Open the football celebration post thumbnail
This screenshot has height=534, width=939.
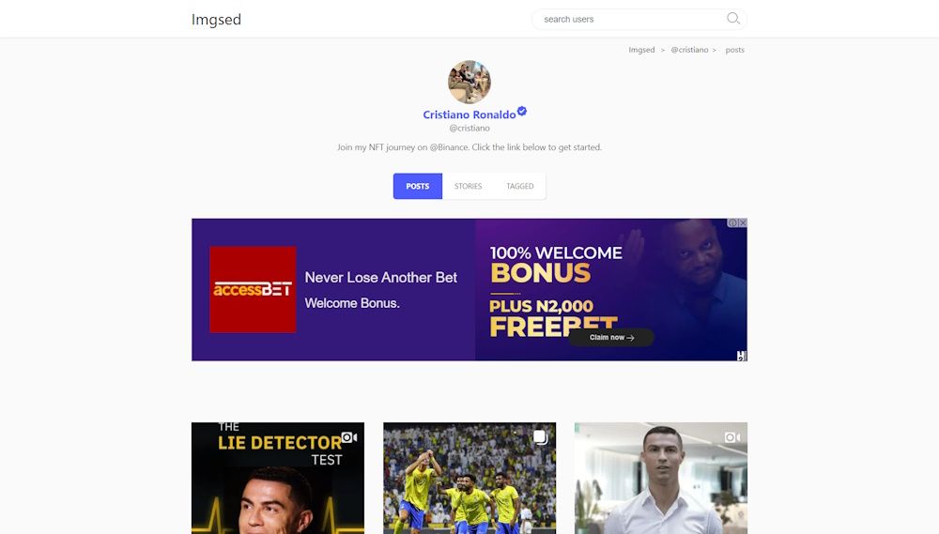tap(469, 479)
